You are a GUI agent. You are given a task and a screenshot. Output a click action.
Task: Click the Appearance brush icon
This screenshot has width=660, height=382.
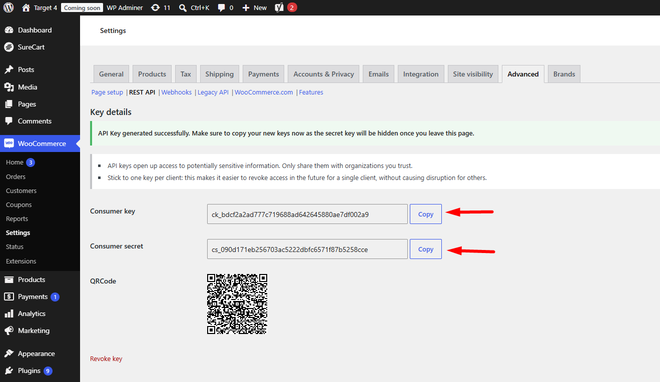point(9,353)
